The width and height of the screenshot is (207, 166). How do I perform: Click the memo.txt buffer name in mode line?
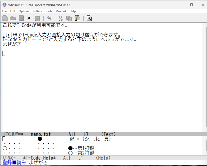point(41,134)
